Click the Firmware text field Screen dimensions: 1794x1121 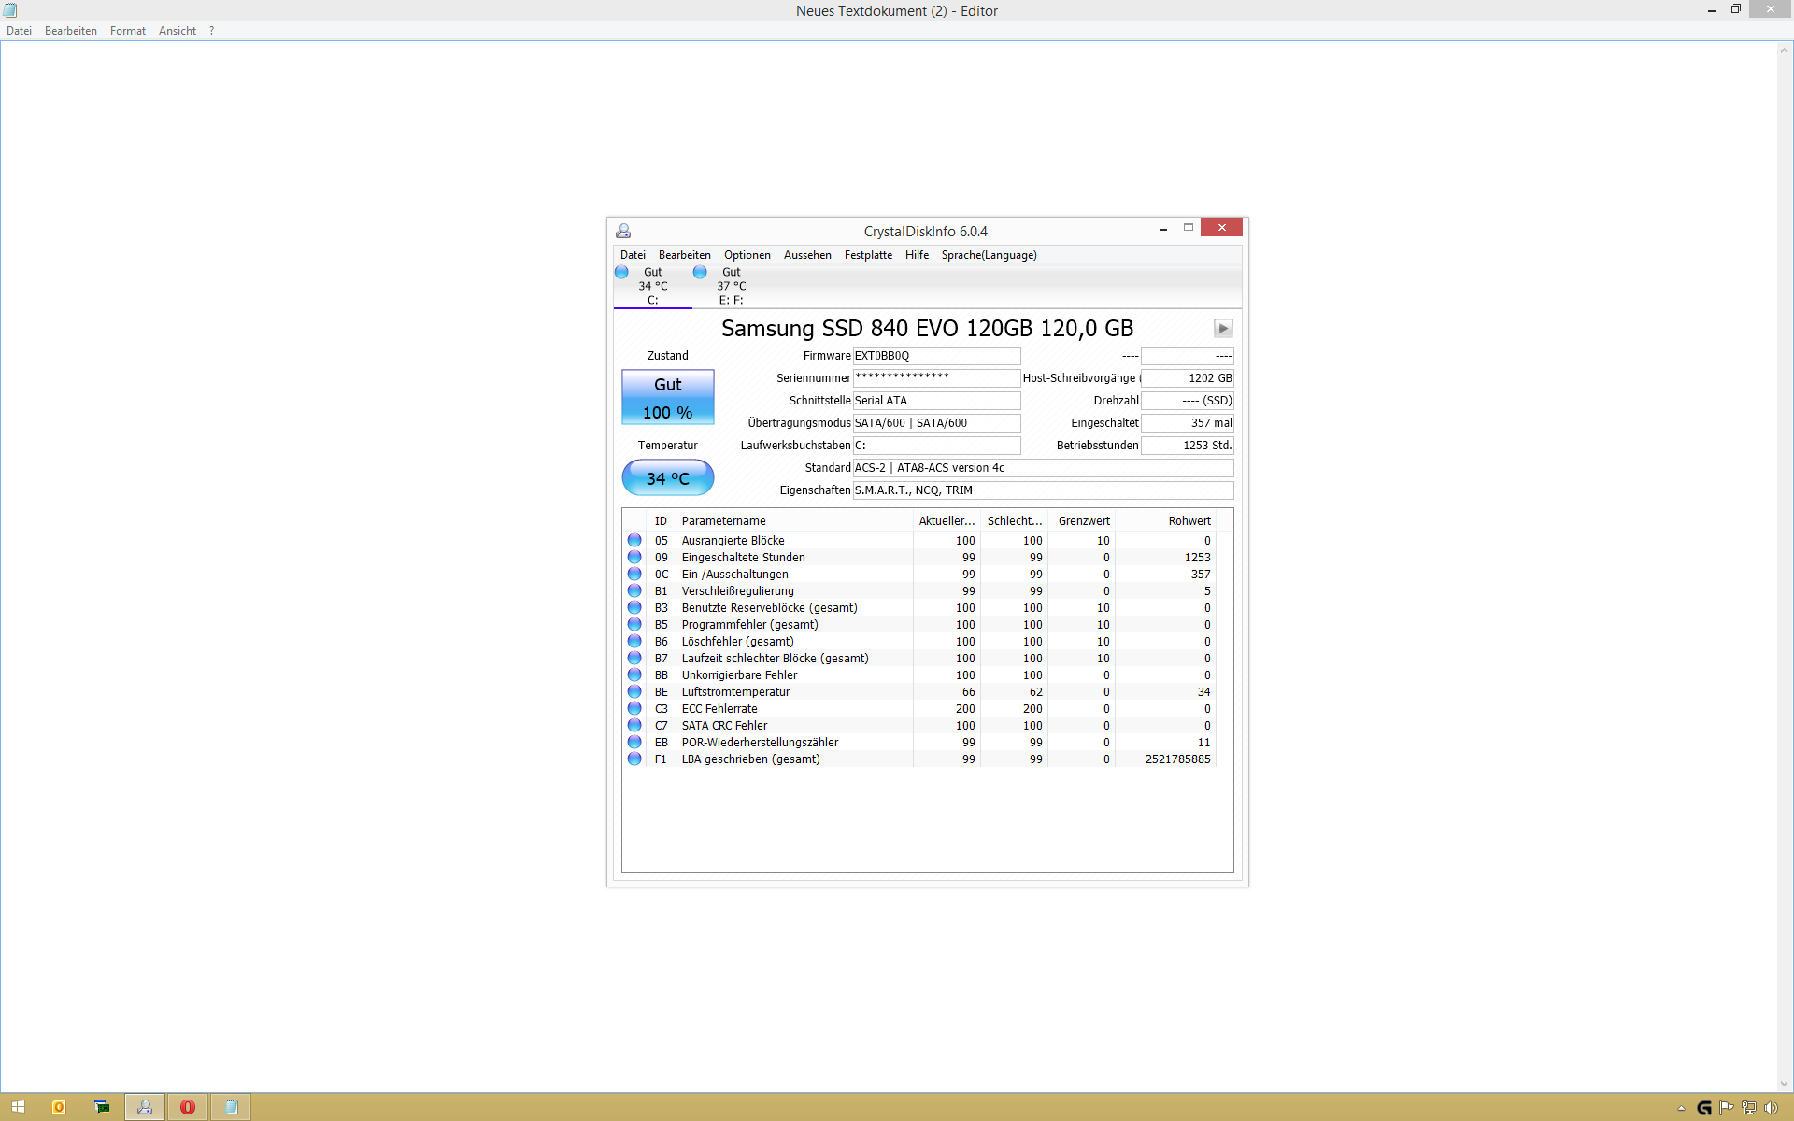point(935,356)
